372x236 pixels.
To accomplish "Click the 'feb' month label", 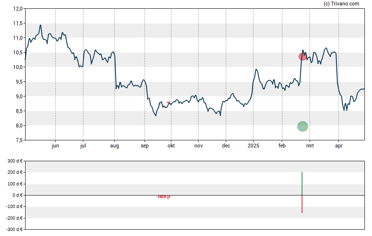I will point(282,146).
